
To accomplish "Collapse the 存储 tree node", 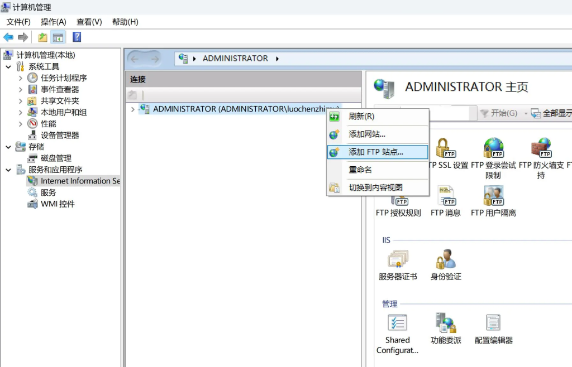I will point(8,147).
